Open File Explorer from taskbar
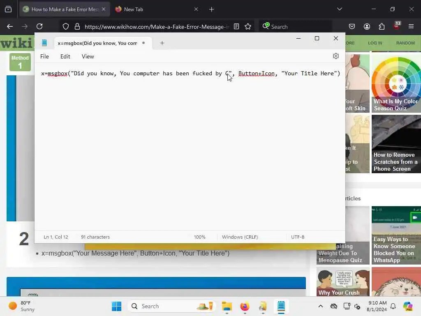421x316 pixels. 227,306
